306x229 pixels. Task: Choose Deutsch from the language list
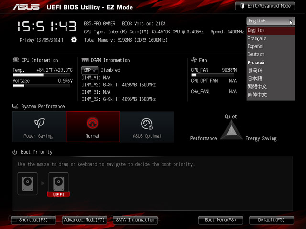point(271,54)
